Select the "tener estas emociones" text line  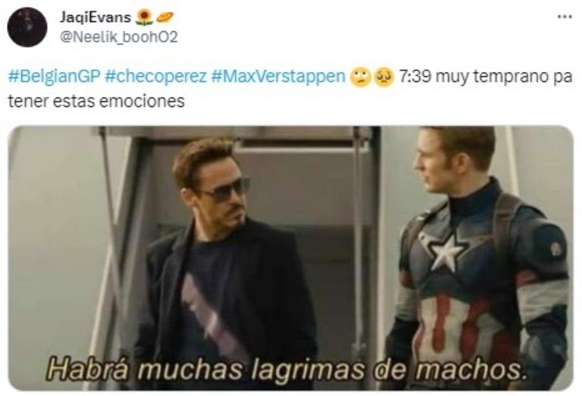(x=96, y=101)
